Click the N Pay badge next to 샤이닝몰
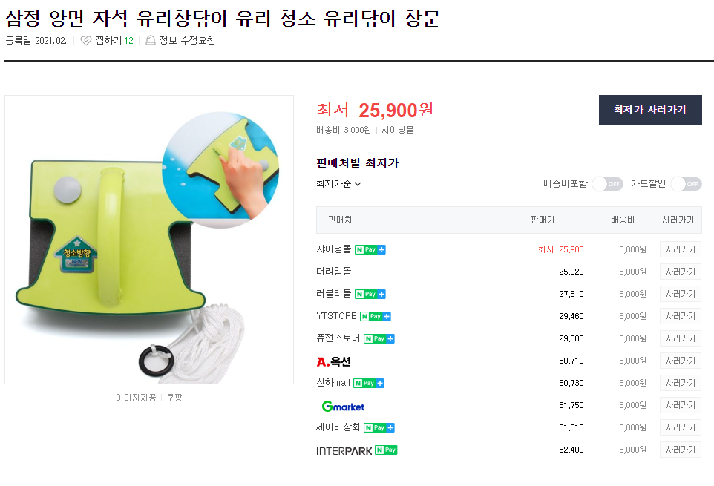Screen dimensions: 714x486 (370, 249)
